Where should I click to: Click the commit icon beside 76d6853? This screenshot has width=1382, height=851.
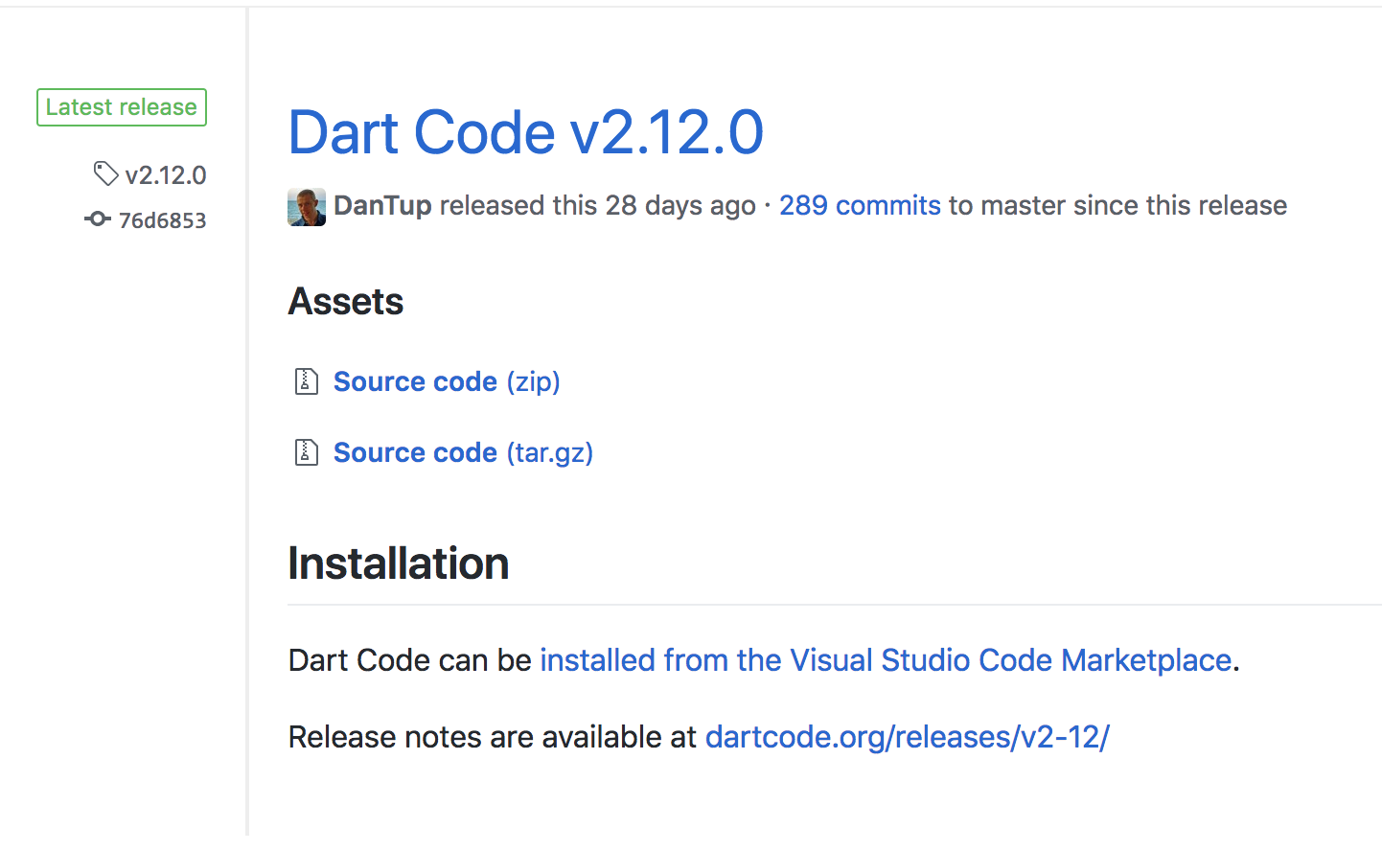98,219
